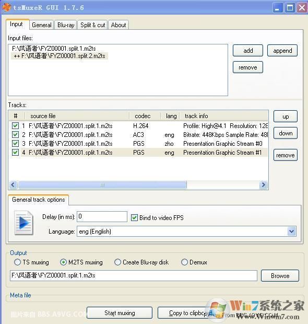Click the Delay (in ms) input field

(x=102, y=216)
